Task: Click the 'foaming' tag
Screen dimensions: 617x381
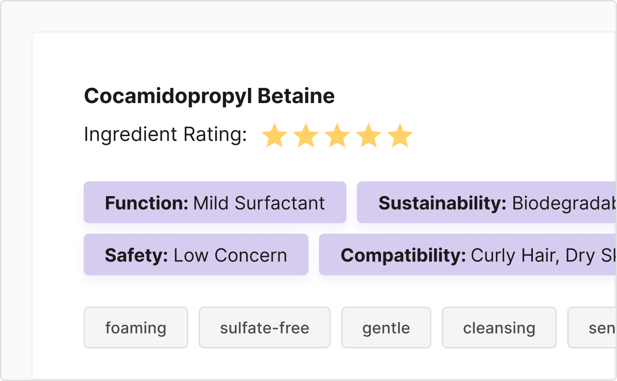Action: point(136,328)
